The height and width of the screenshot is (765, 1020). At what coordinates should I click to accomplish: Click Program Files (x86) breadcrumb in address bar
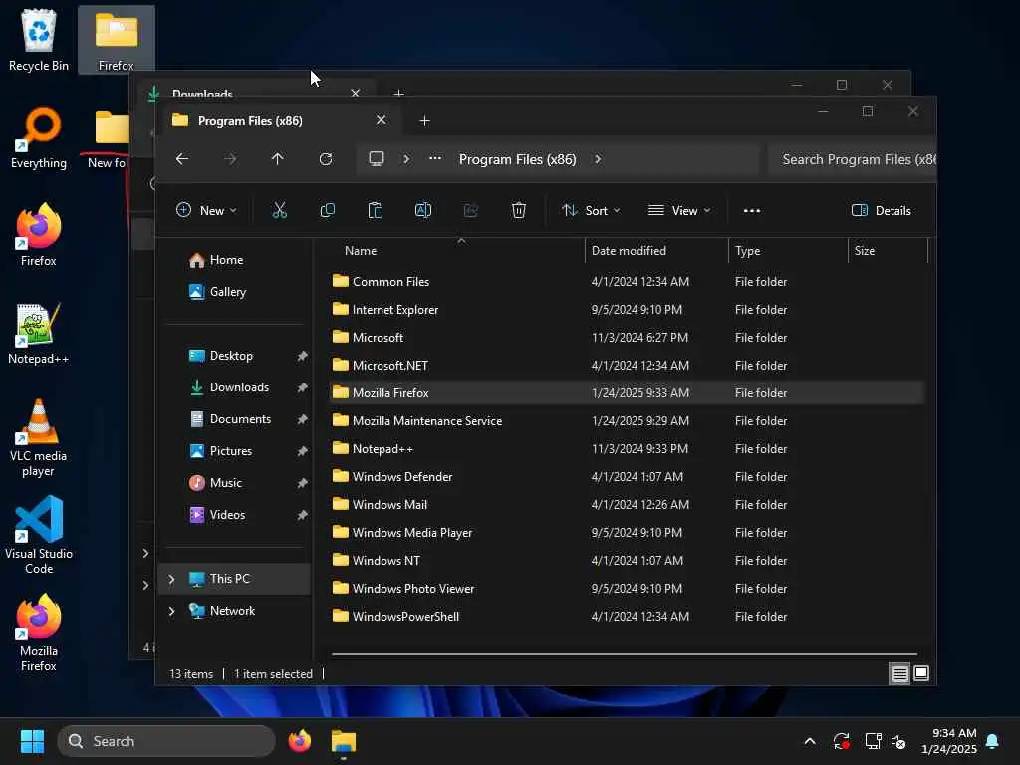(x=518, y=159)
